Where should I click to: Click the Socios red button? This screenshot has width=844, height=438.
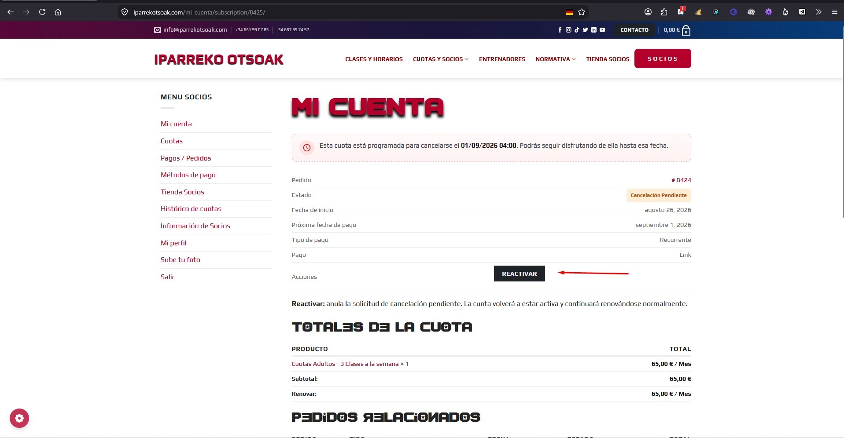[x=663, y=58]
